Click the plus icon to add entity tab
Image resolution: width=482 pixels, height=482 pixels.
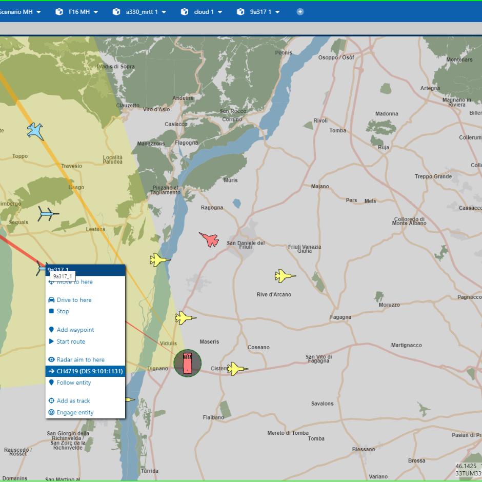click(300, 12)
